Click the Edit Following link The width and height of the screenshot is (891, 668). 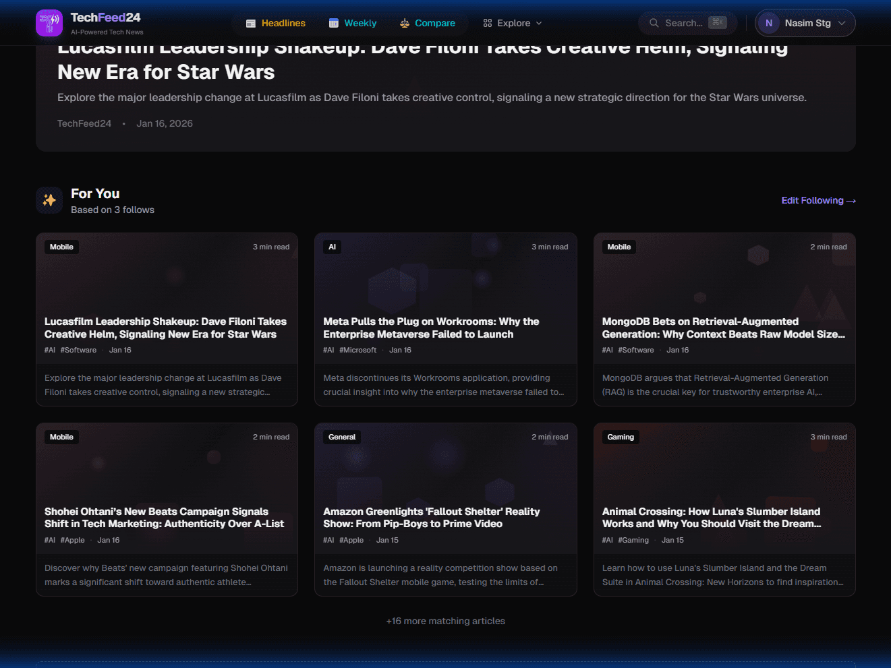[818, 200]
